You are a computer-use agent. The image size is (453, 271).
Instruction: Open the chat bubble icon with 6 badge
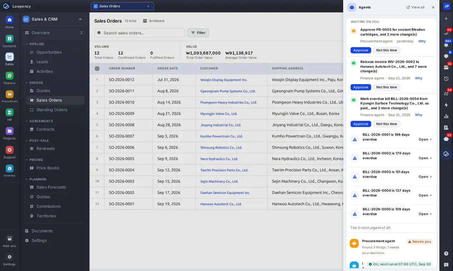tap(446, 56)
